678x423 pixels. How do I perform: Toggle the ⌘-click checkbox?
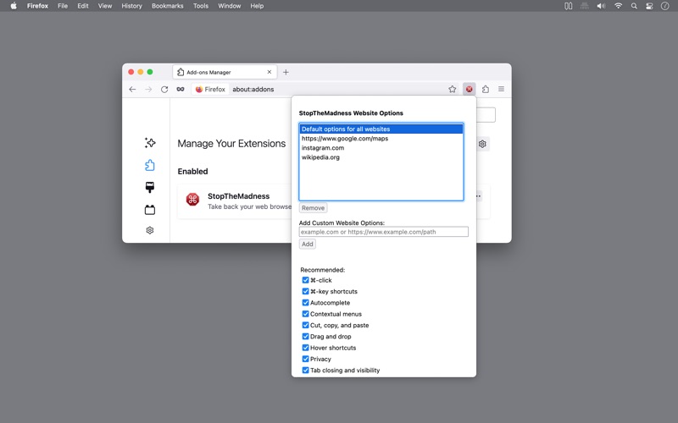pyautogui.click(x=305, y=280)
